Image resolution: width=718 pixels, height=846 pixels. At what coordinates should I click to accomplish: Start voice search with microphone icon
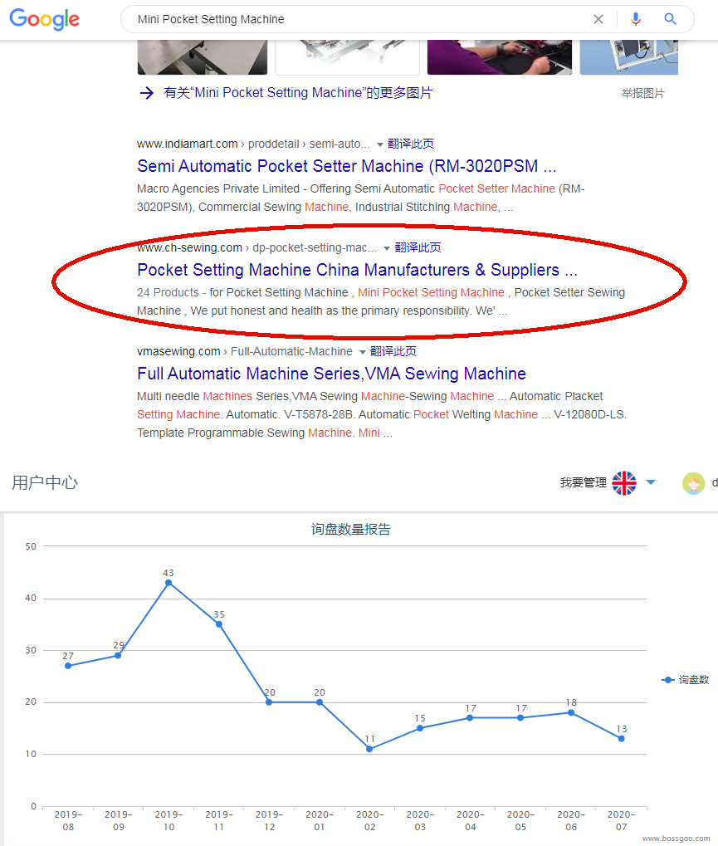click(636, 19)
